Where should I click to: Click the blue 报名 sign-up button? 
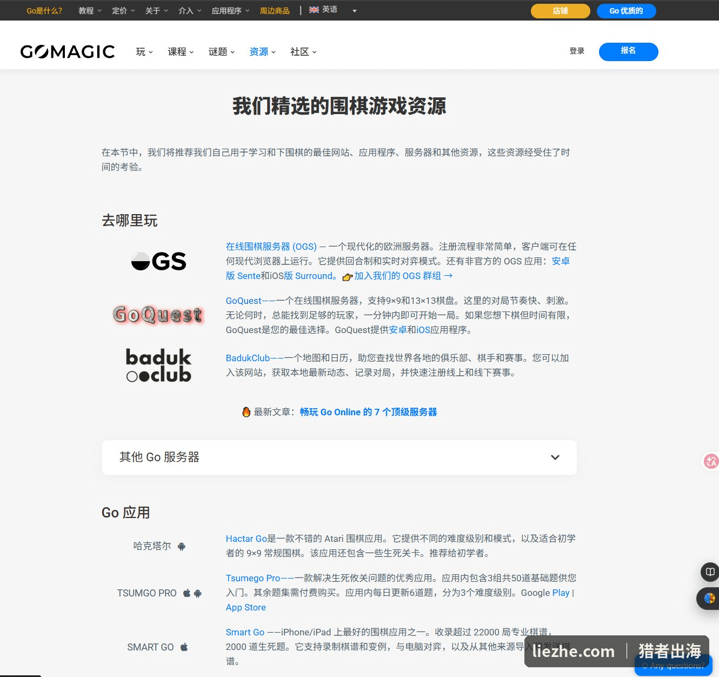(x=629, y=51)
